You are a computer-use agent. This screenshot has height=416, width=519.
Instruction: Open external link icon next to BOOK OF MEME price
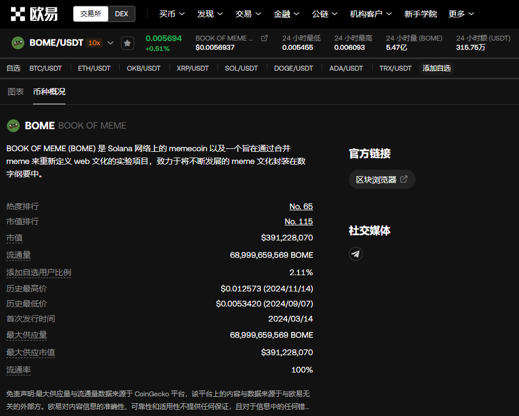pos(264,38)
